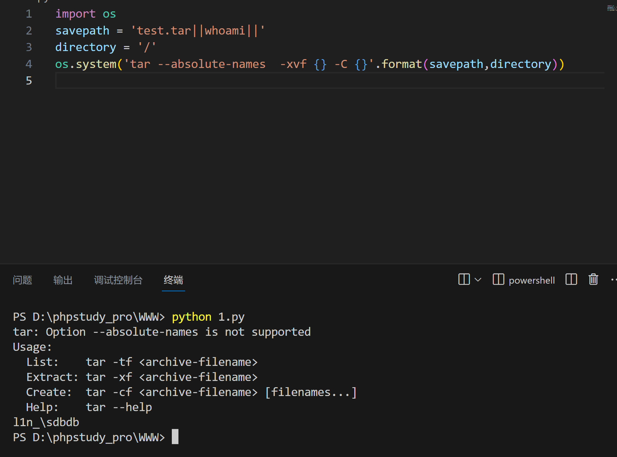Click the 'List:' tar -tf usage line
The width and height of the screenshot is (617, 457).
[x=142, y=362]
